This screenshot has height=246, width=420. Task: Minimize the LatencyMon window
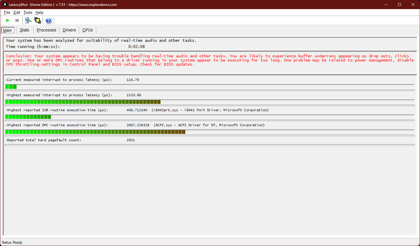pyautogui.click(x=386, y=4)
